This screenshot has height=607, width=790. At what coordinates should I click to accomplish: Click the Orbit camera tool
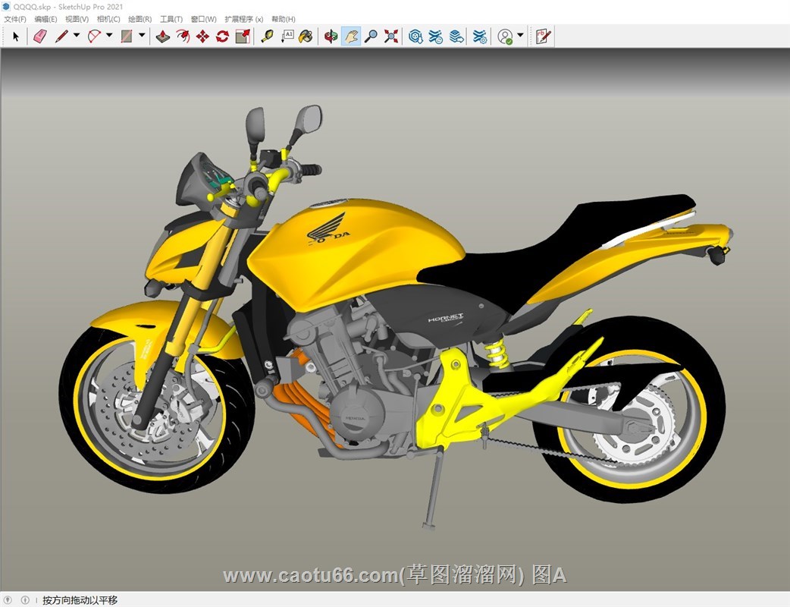[331, 36]
